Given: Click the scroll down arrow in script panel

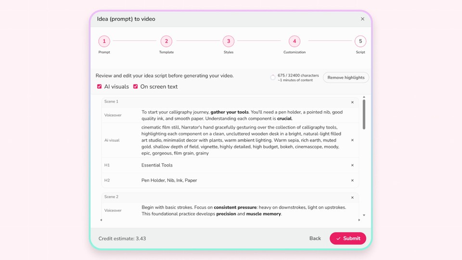Looking at the screenshot, I should (364, 215).
